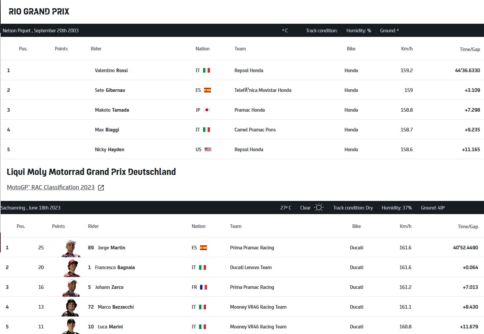
Task: Click Mooney VR46 Racing Team in Bezzecchi's row
Action: [258, 307]
